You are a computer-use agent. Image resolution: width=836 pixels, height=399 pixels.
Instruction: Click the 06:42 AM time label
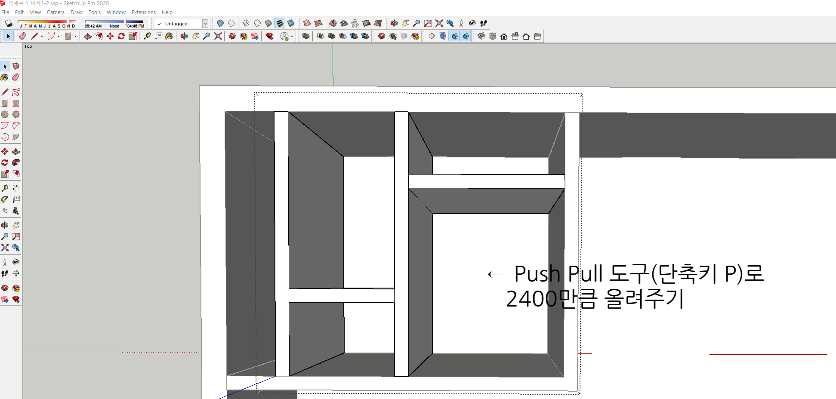[93, 26]
